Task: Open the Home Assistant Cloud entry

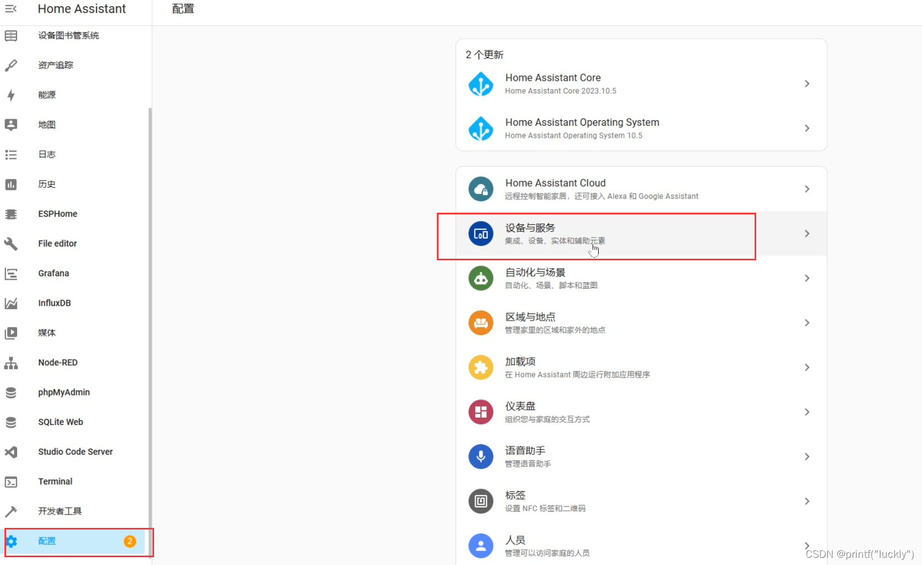Action: click(x=641, y=189)
